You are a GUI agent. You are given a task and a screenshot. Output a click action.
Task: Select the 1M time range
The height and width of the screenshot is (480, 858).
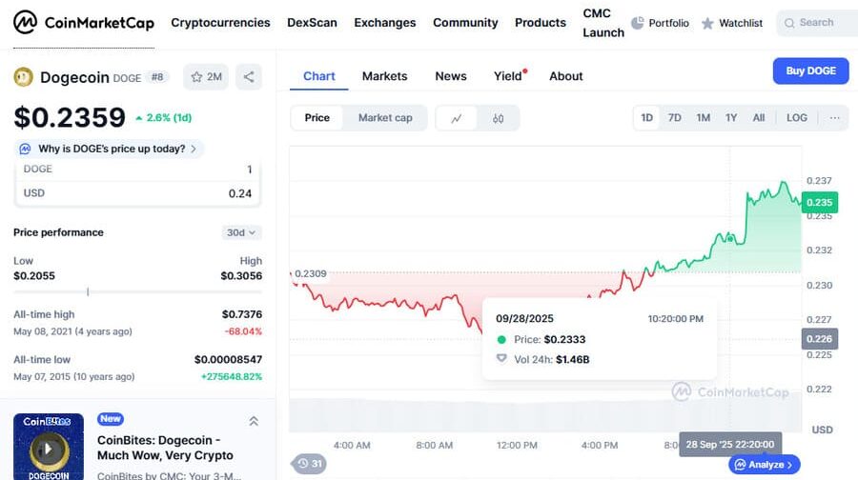coord(704,117)
